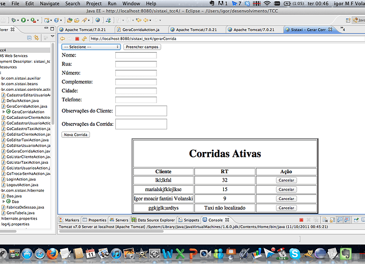Open Evernote elephant icon in the Dock
Viewport: 365px width, 264px height.
click(x=345, y=253)
